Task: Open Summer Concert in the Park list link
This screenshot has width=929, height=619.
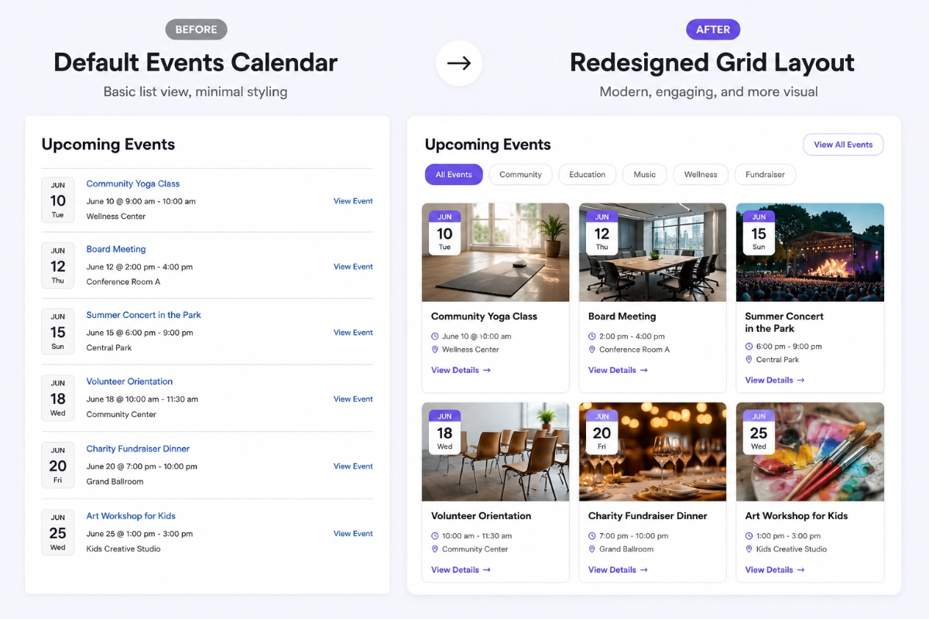Action: click(x=144, y=315)
